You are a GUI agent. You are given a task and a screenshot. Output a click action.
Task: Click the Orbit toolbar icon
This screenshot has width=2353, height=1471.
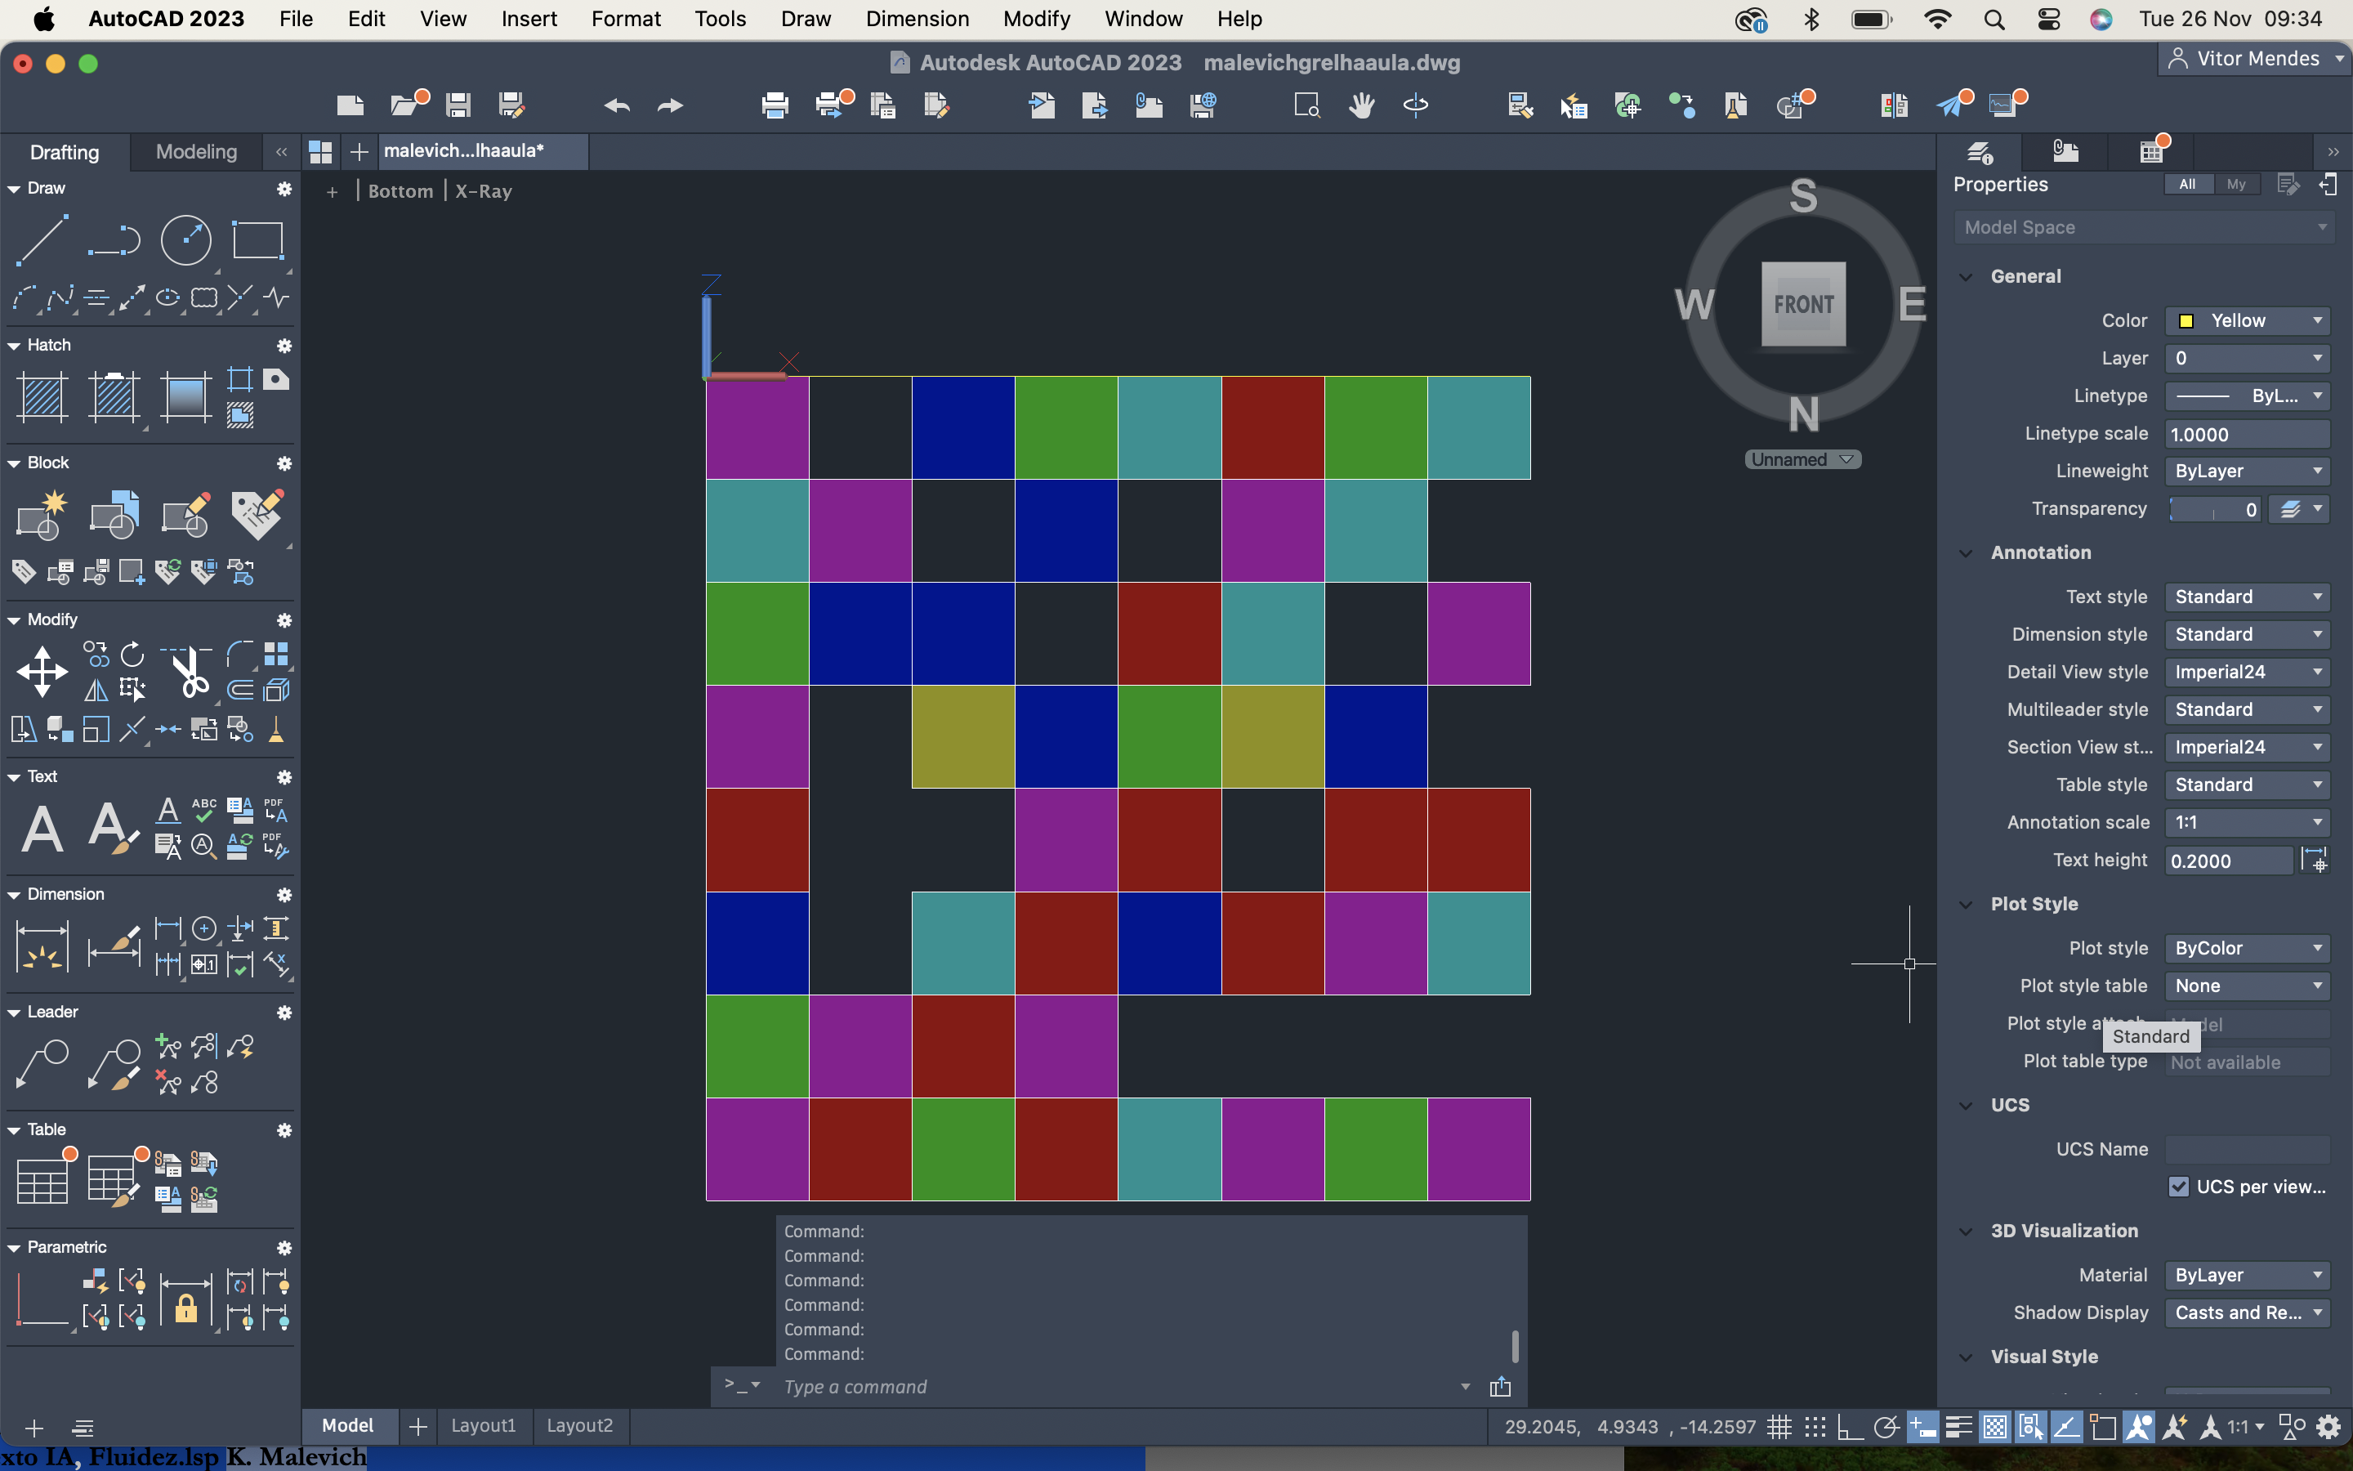point(1416,105)
